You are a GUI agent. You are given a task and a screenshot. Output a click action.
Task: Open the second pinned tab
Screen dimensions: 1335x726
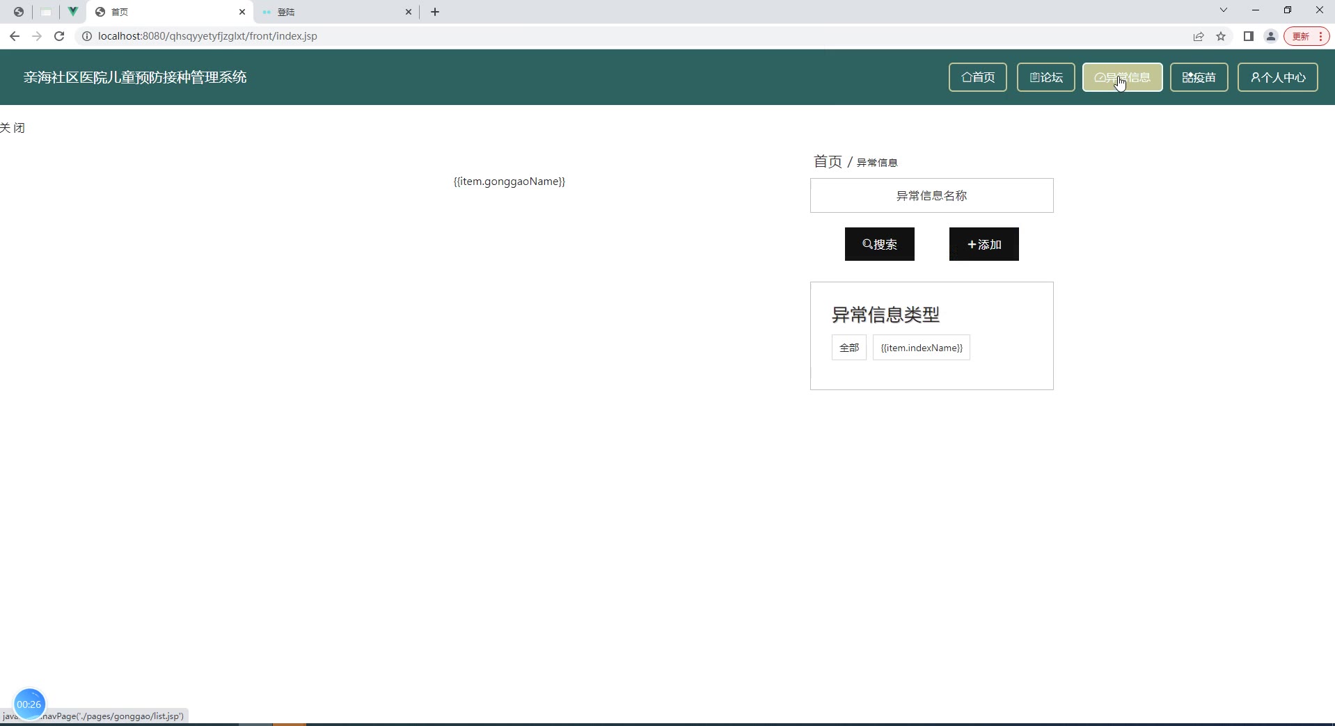[46, 12]
